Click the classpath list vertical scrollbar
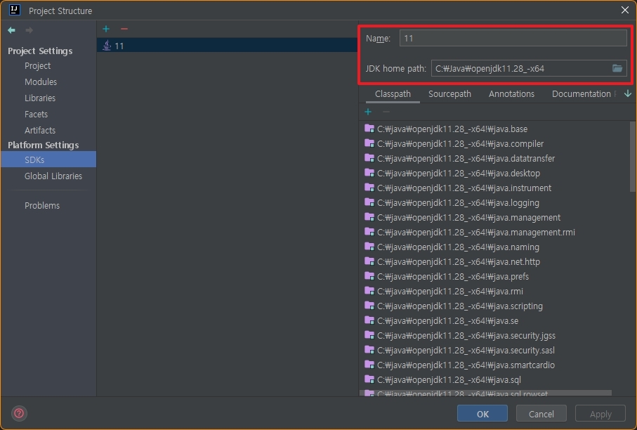637x430 pixels. (633, 156)
